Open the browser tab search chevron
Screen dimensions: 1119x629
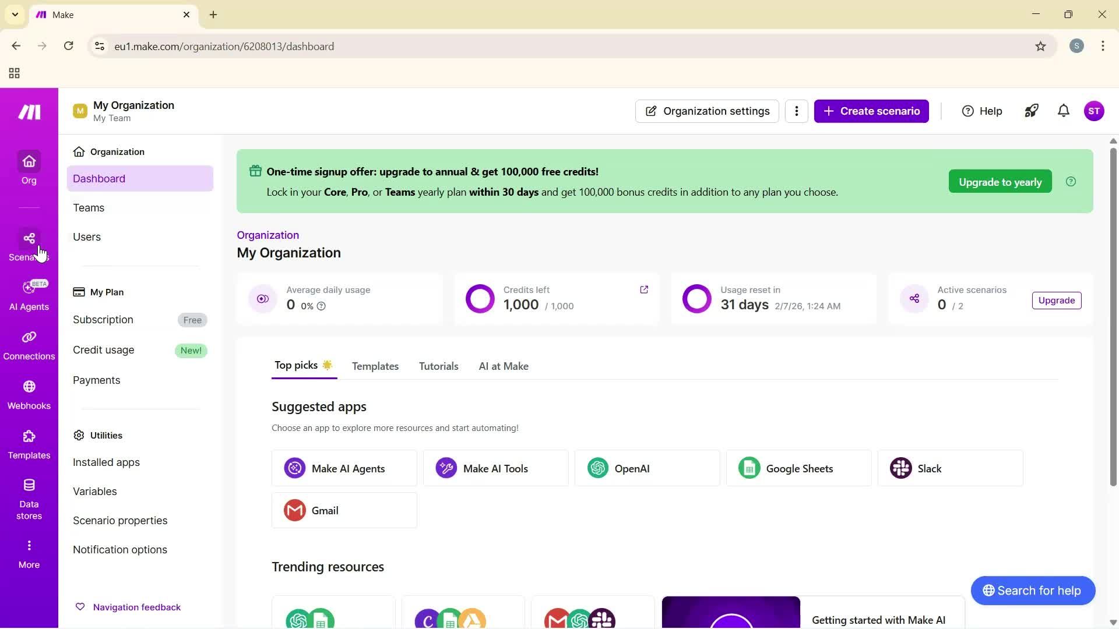15,14
